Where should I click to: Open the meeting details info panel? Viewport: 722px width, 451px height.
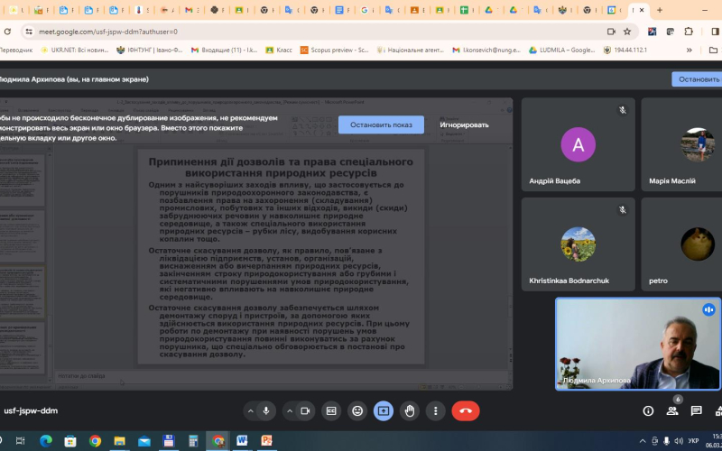648,411
